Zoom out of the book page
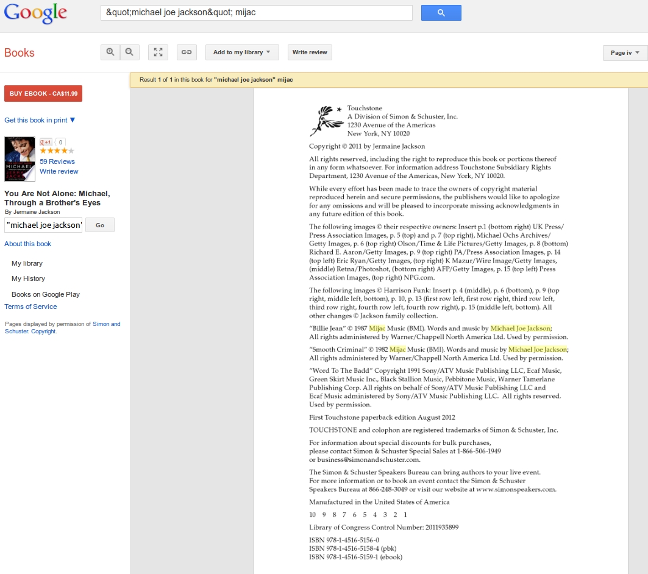The image size is (648, 574). [129, 52]
